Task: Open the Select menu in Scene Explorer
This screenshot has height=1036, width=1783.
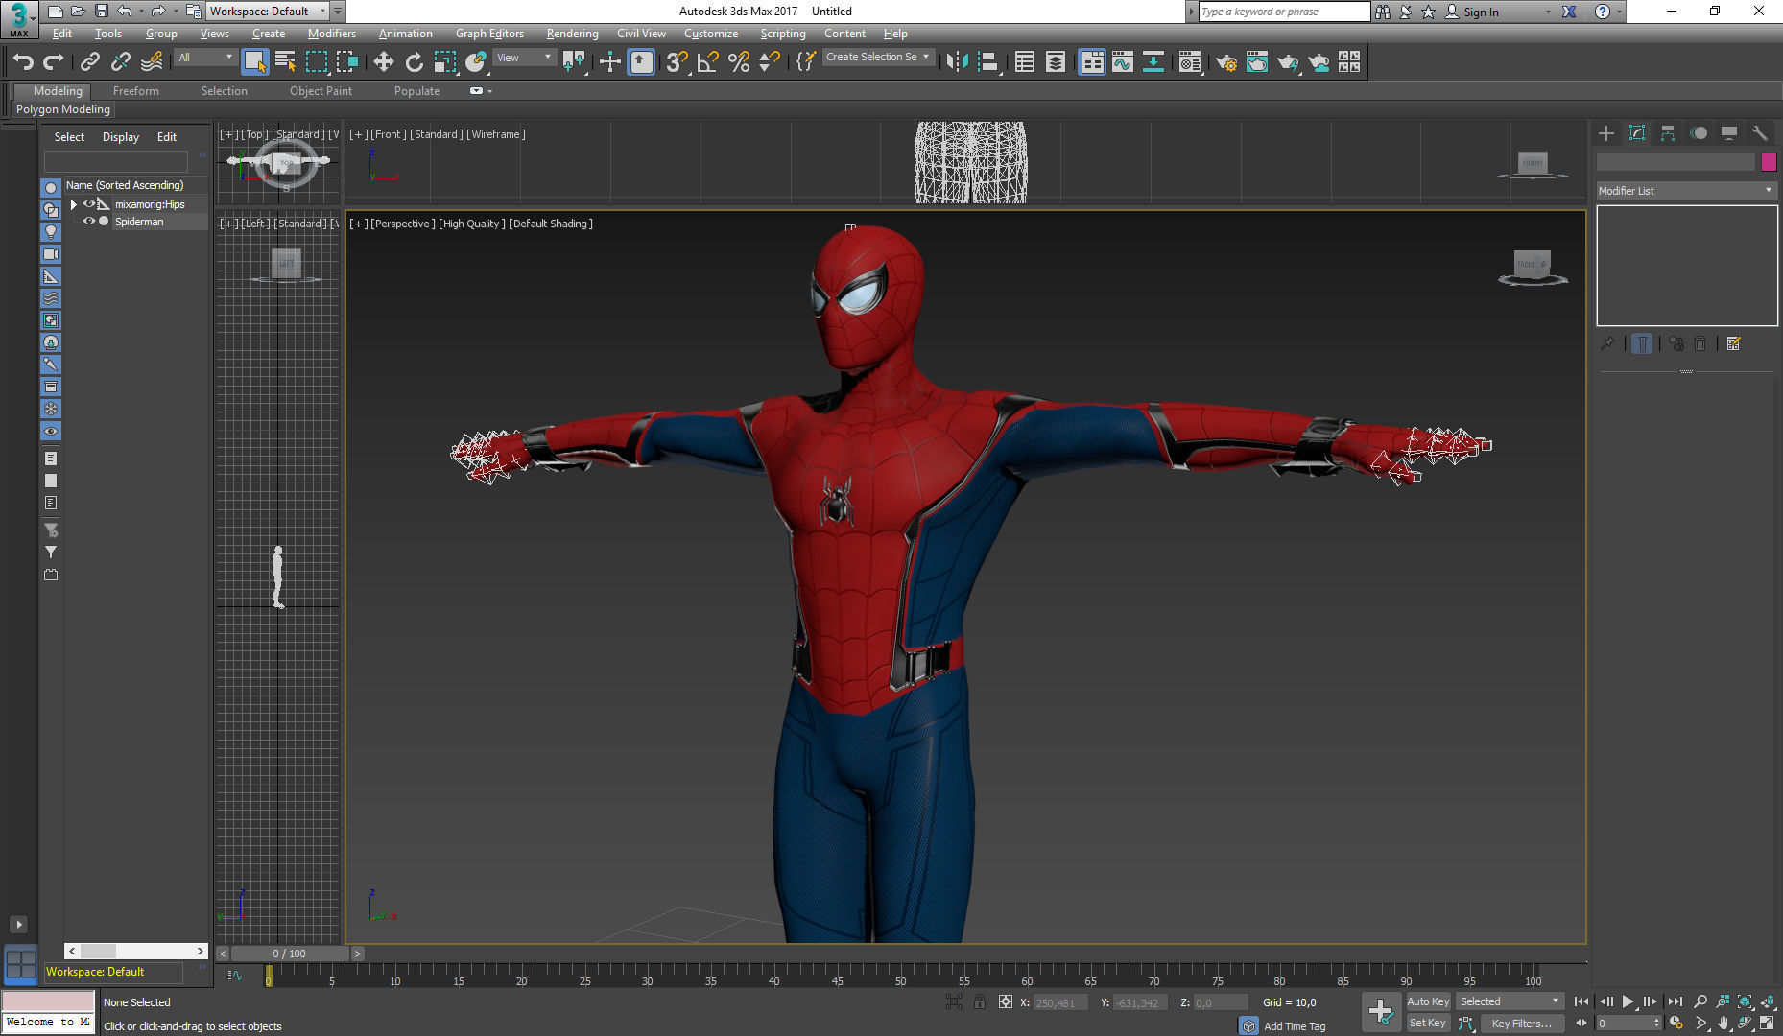Action: pyautogui.click(x=69, y=137)
